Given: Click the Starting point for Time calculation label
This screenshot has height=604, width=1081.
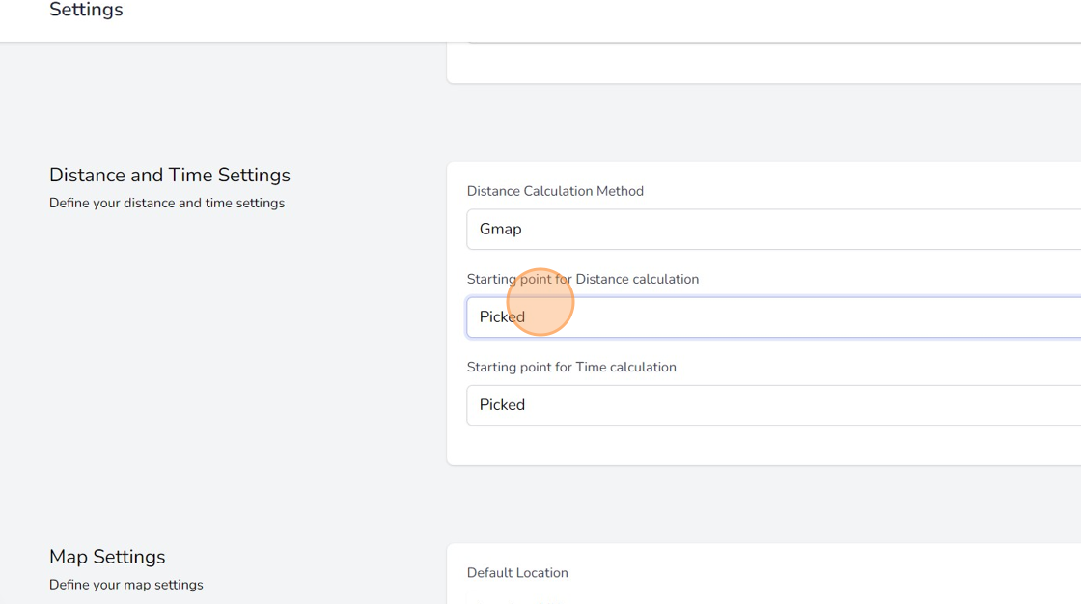Looking at the screenshot, I should [x=571, y=367].
